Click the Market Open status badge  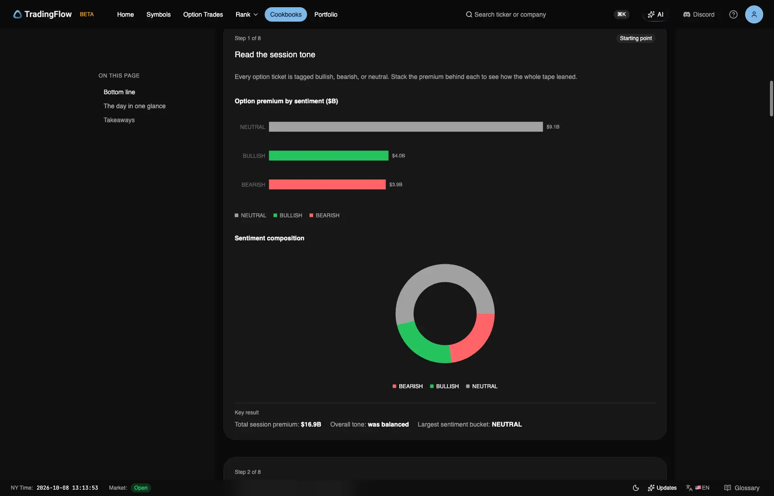[x=141, y=488]
